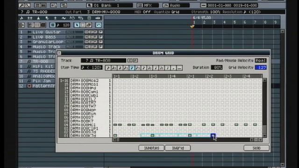Click the loop/cycle icon in toolbar
The image size is (299, 168).
coord(72,18)
